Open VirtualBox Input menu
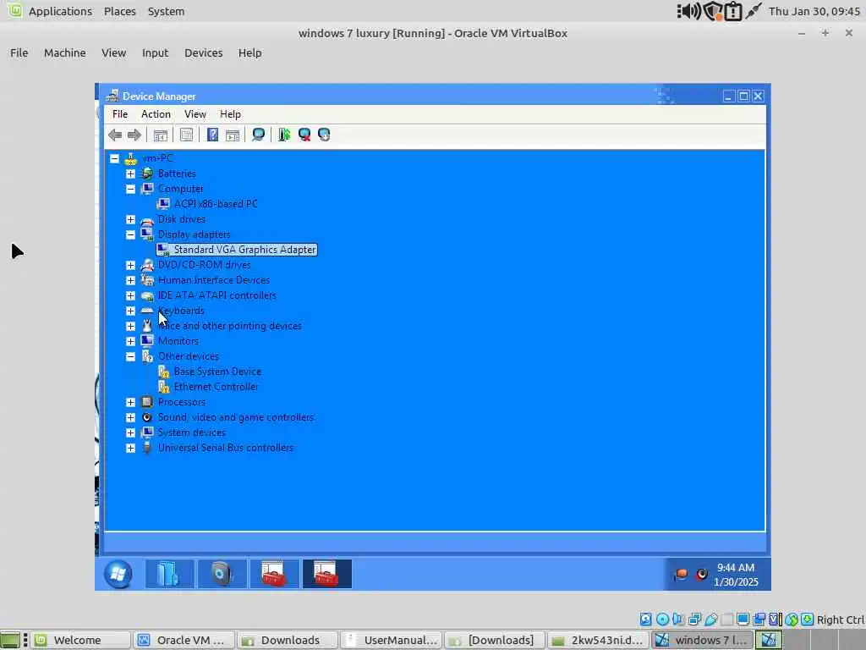Viewport: 866px width, 650px height. click(x=155, y=52)
